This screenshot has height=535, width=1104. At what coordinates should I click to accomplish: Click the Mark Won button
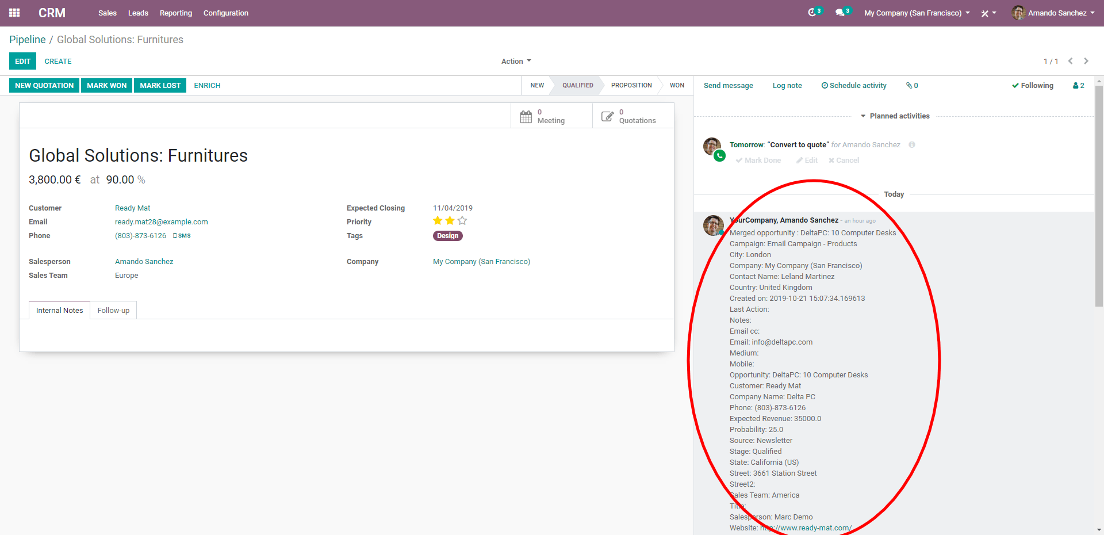click(x=106, y=86)
